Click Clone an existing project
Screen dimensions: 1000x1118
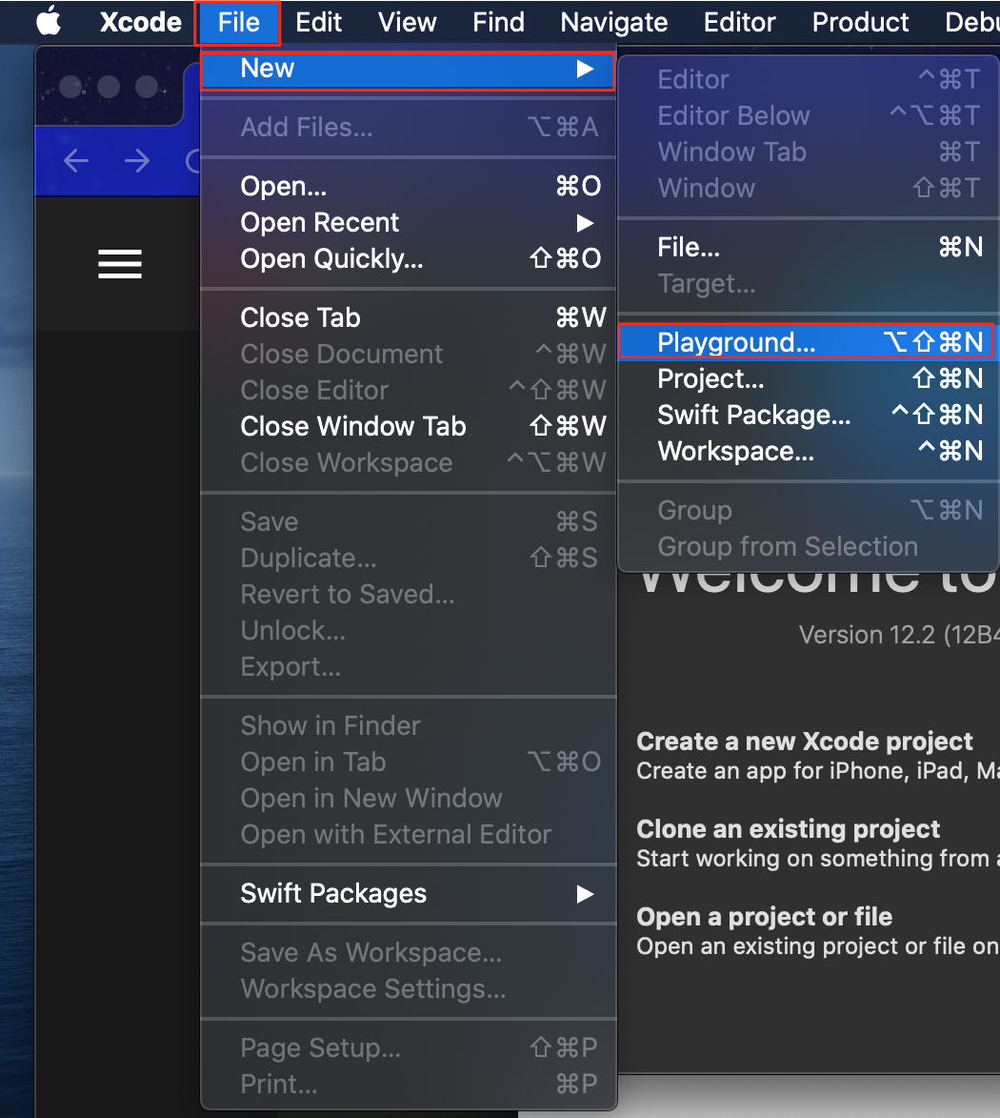[x=788, y=829]
